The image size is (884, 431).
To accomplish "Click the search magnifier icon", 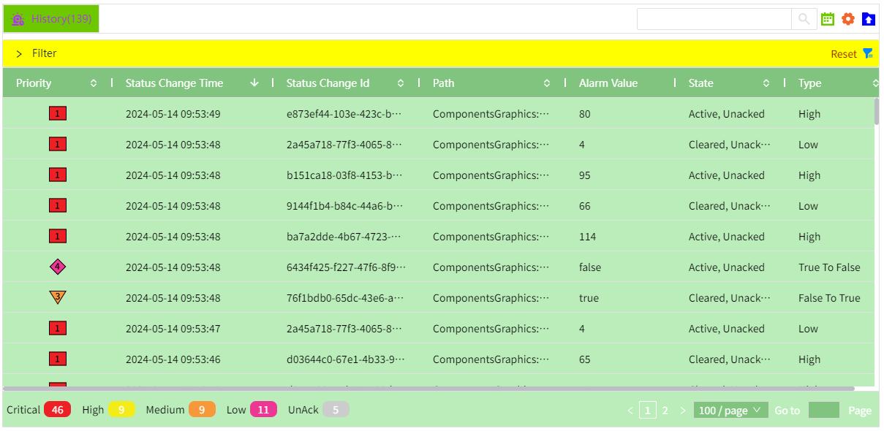I will coord(804,19).
